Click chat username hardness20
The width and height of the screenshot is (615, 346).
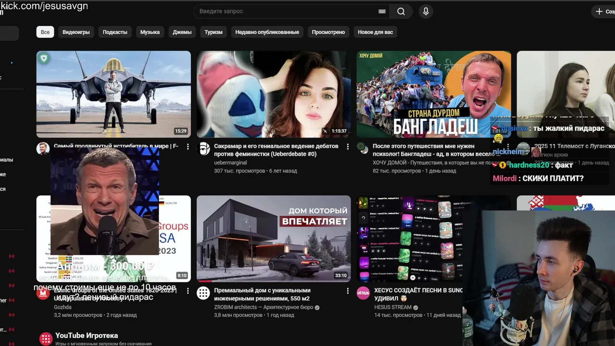coord(529,165)
